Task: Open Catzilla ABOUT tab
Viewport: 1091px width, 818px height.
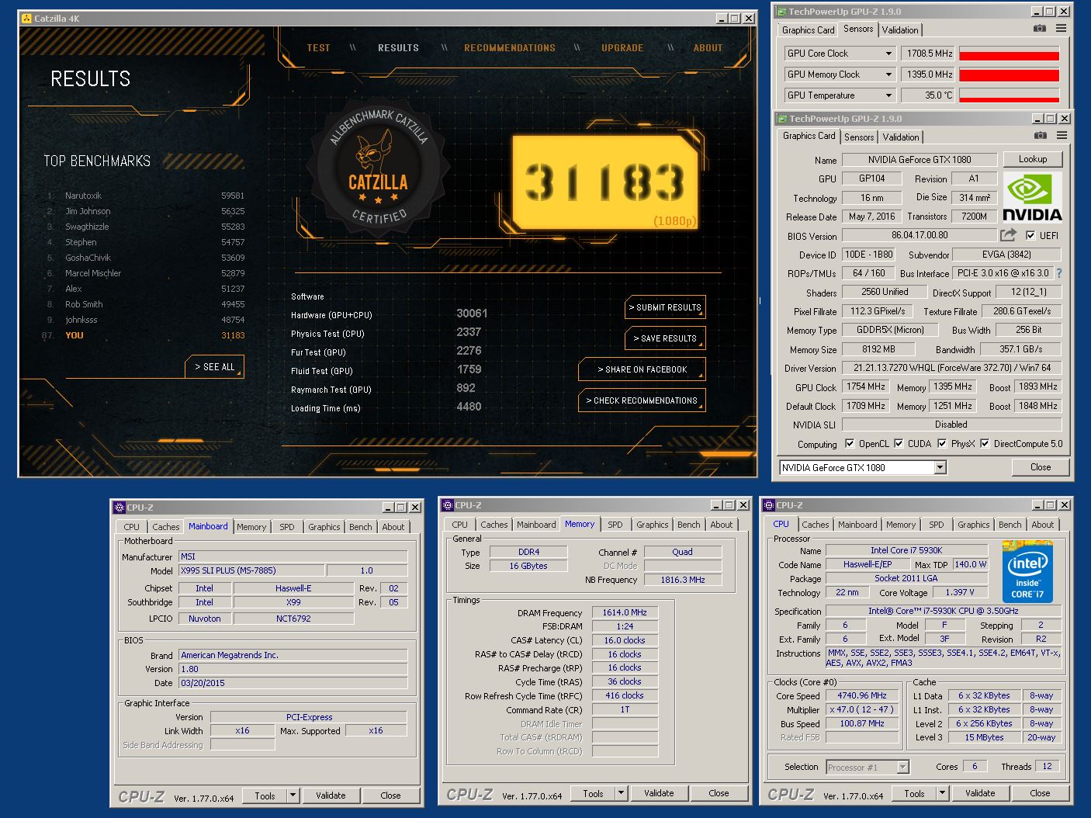Action: click(708, 48)
